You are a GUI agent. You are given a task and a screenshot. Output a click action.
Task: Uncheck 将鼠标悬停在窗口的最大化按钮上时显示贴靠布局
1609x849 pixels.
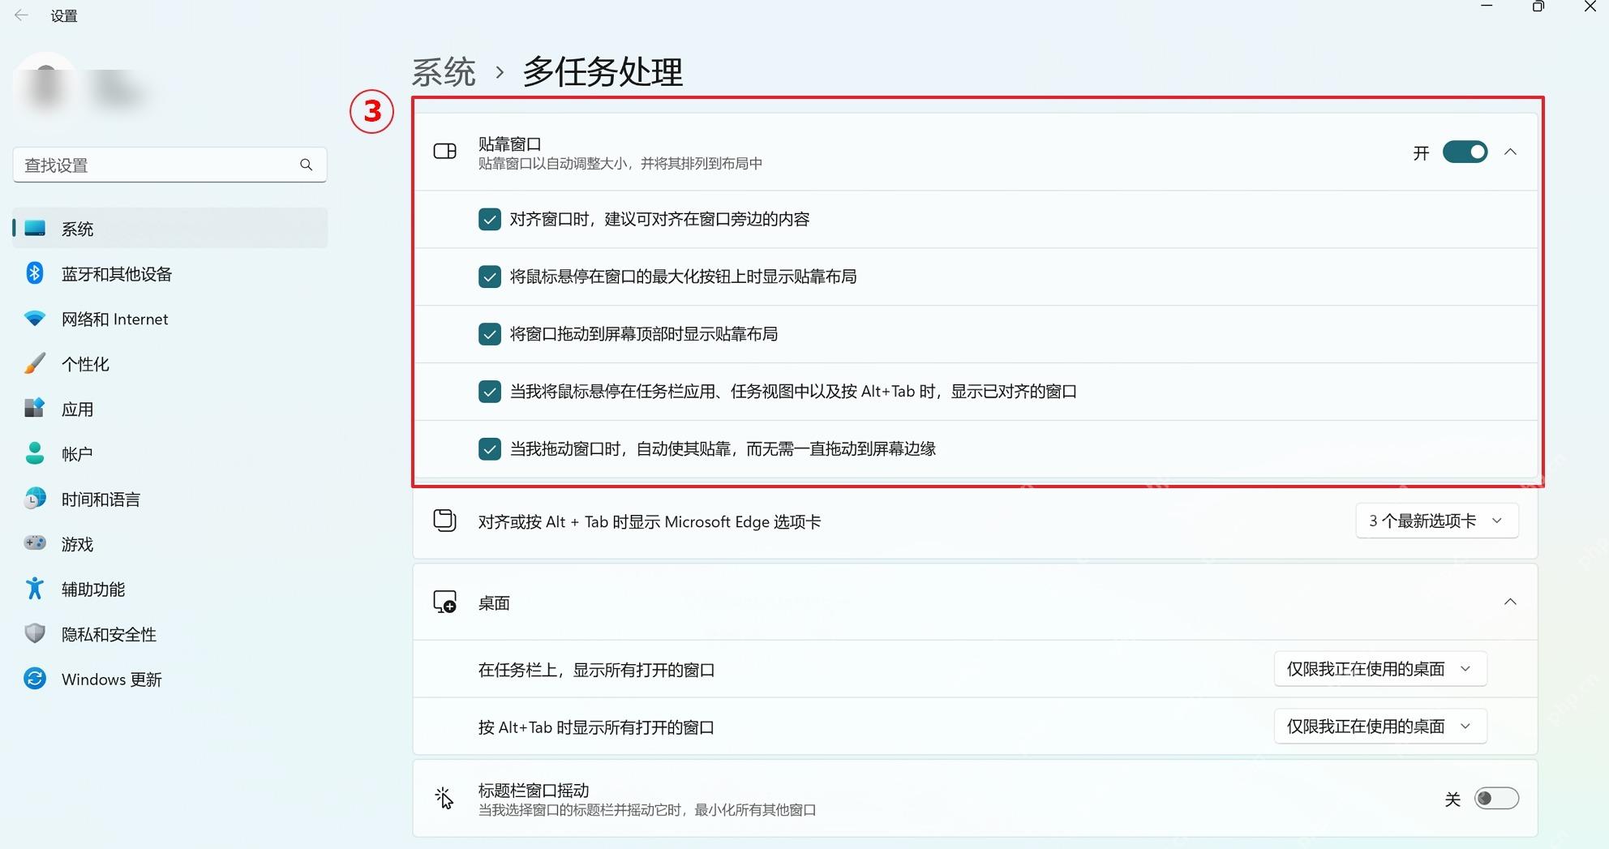(x=489, y=277)
